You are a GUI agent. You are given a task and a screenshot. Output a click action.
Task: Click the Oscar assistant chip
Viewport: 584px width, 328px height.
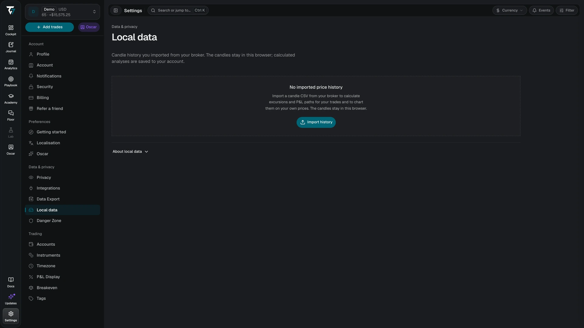pos(89,27)
